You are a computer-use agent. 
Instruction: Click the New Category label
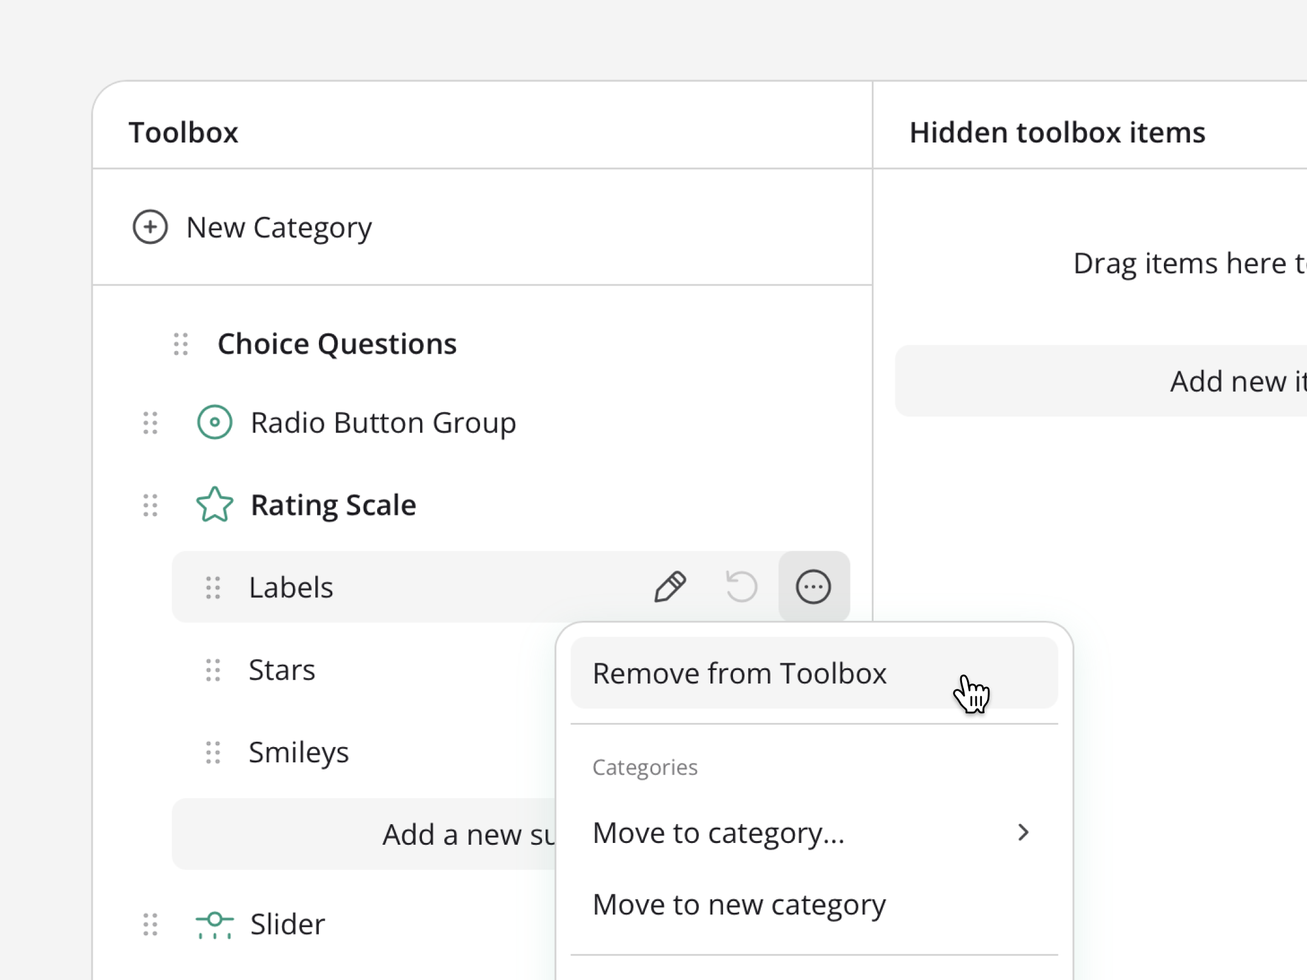pos(279,228)
